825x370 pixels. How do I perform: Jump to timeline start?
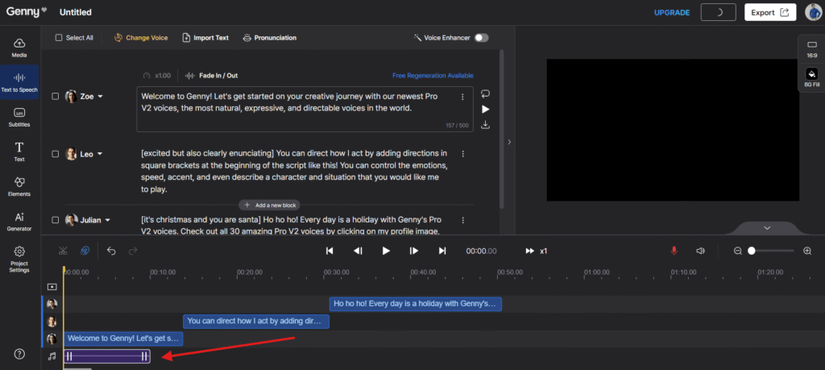pyautogui.click(x=330, y=251)
